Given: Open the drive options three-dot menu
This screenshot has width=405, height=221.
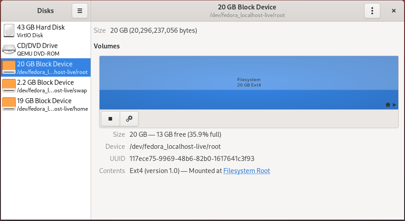Looking at the screenshot, I should coord(372,11).
